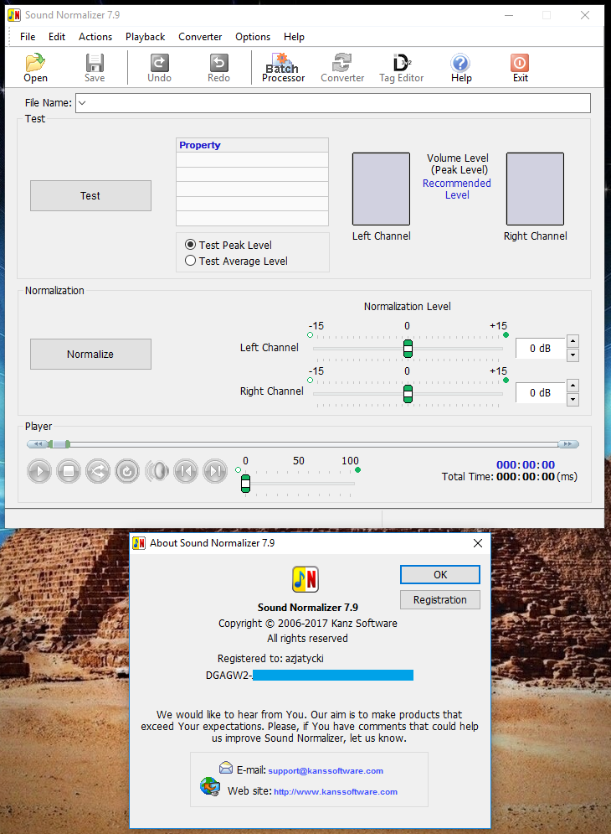
Task: Stop playback with the Stop button
Action: [69, 471]
